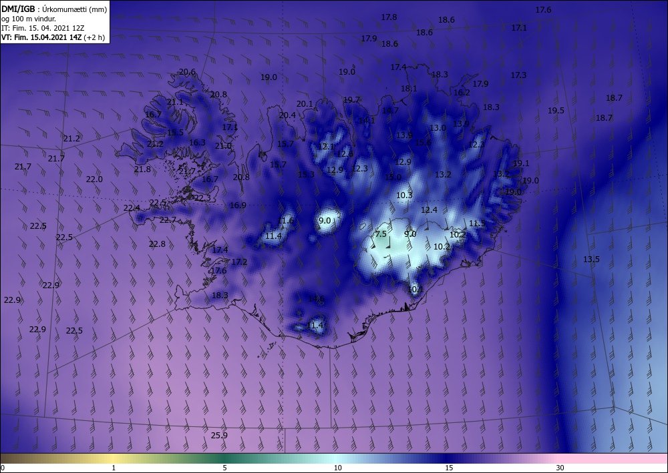This screenshot has height=473, width=668.
Task: Click the 16.2 value in the northeast
Action: point(462,92)
